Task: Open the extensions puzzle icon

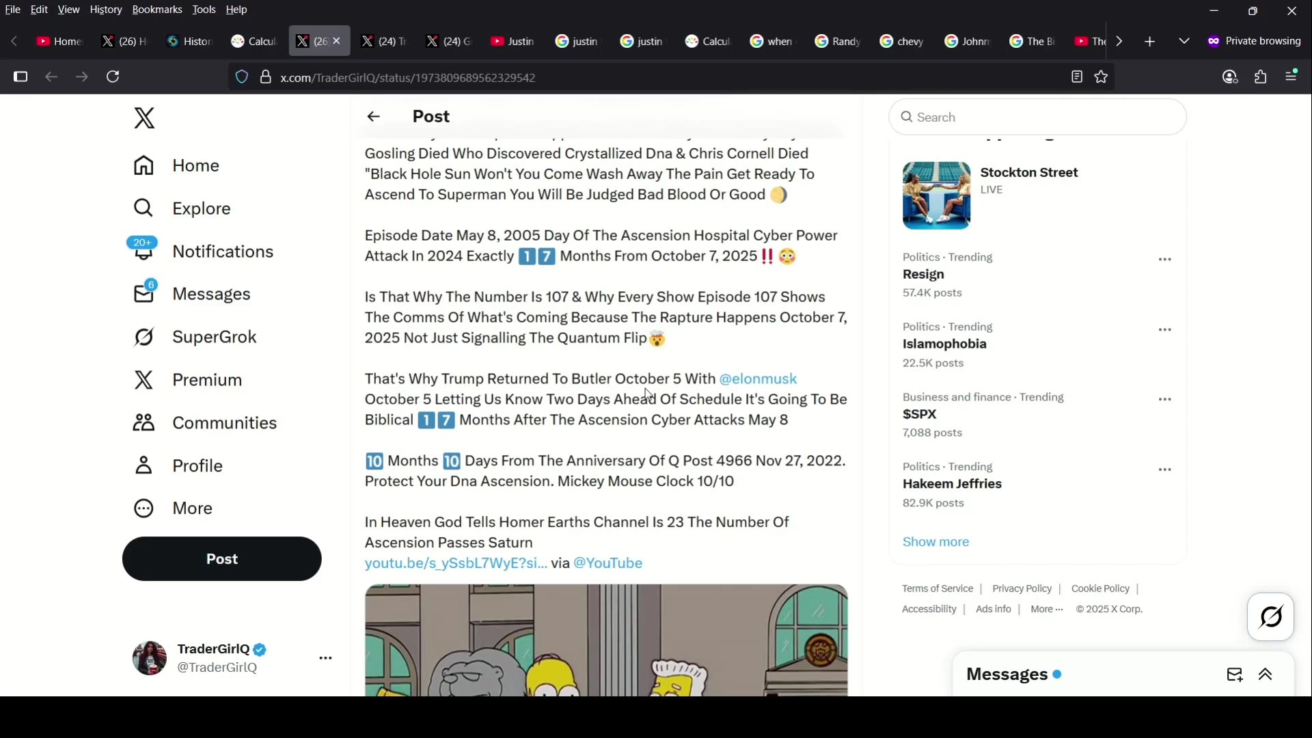Action: pos(1261,78)
